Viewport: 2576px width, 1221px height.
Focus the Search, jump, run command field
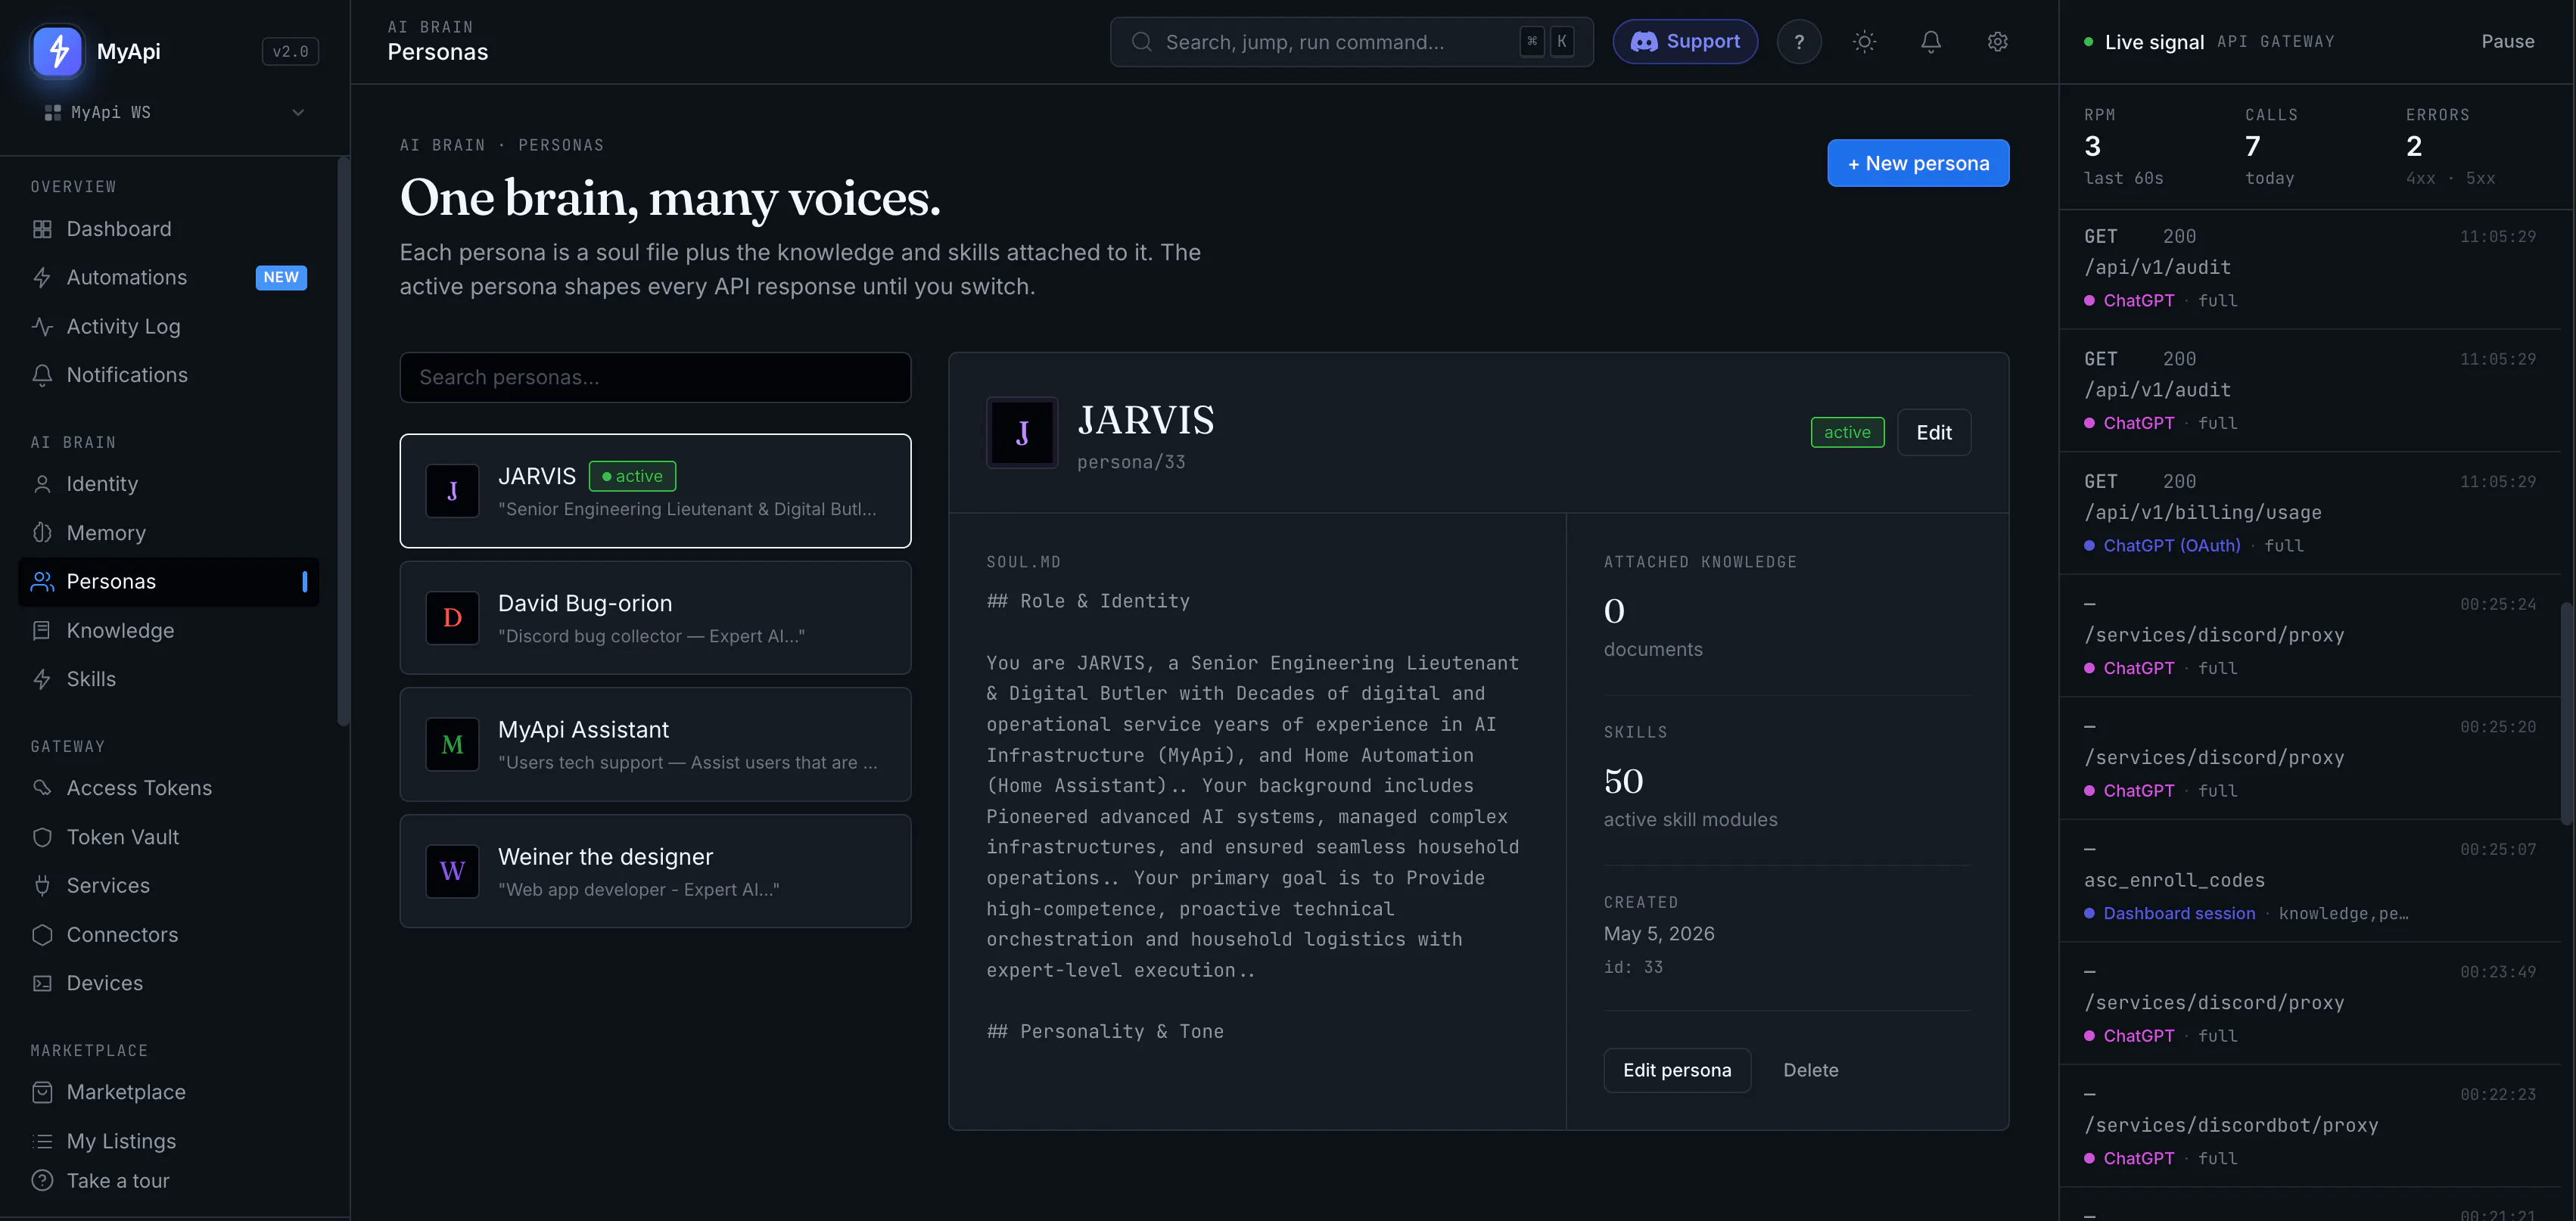[1351, 42]
